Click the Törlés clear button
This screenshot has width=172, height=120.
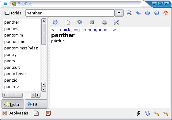[13, 13]
